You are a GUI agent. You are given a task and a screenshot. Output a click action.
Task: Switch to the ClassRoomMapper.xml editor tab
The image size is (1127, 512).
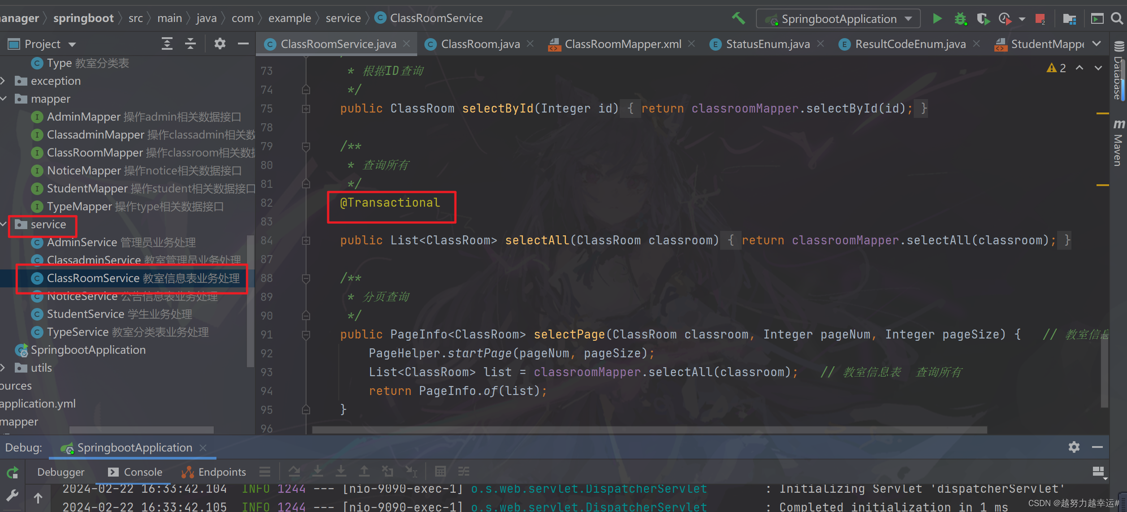622,43
